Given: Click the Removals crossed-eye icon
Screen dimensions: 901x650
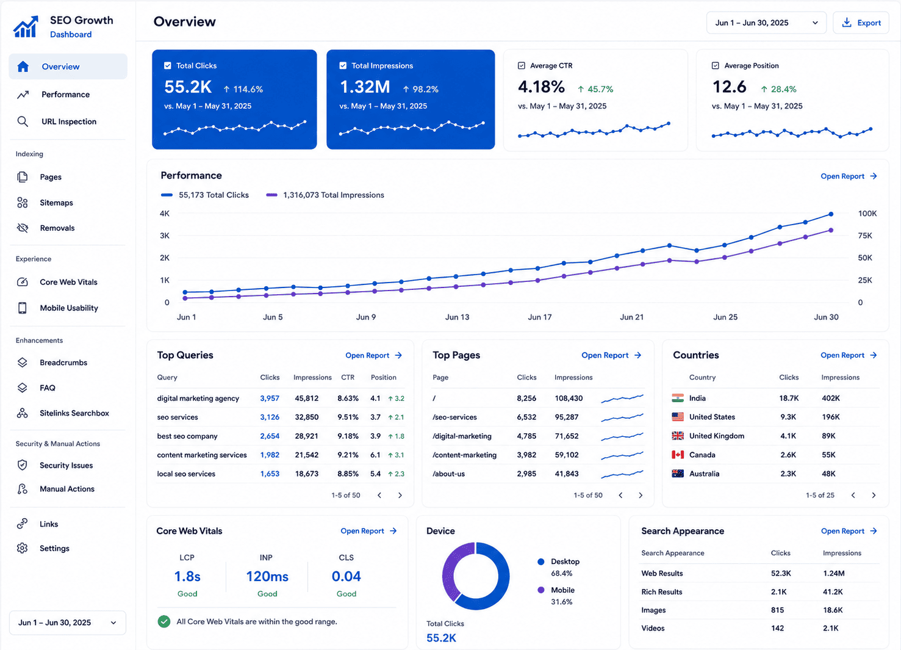Looking at the screenshot, I should [23, 228].
